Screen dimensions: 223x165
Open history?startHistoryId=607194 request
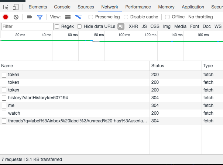[x=38, y=98]
